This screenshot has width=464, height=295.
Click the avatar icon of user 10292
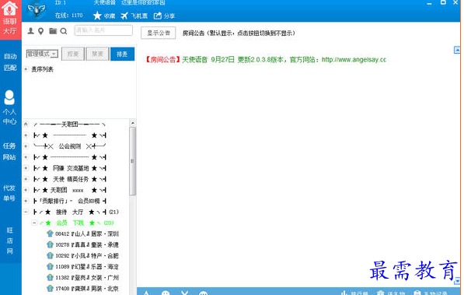tap(50, 255)
